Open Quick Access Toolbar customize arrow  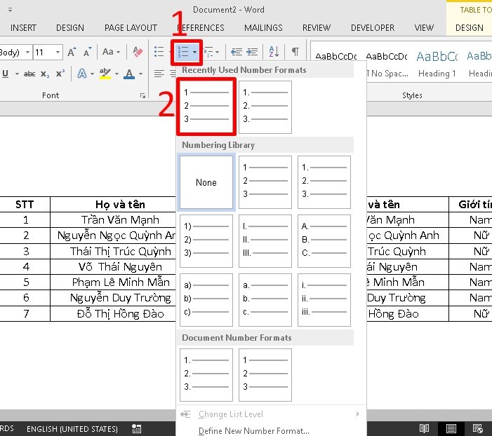(x=10, y=10)
